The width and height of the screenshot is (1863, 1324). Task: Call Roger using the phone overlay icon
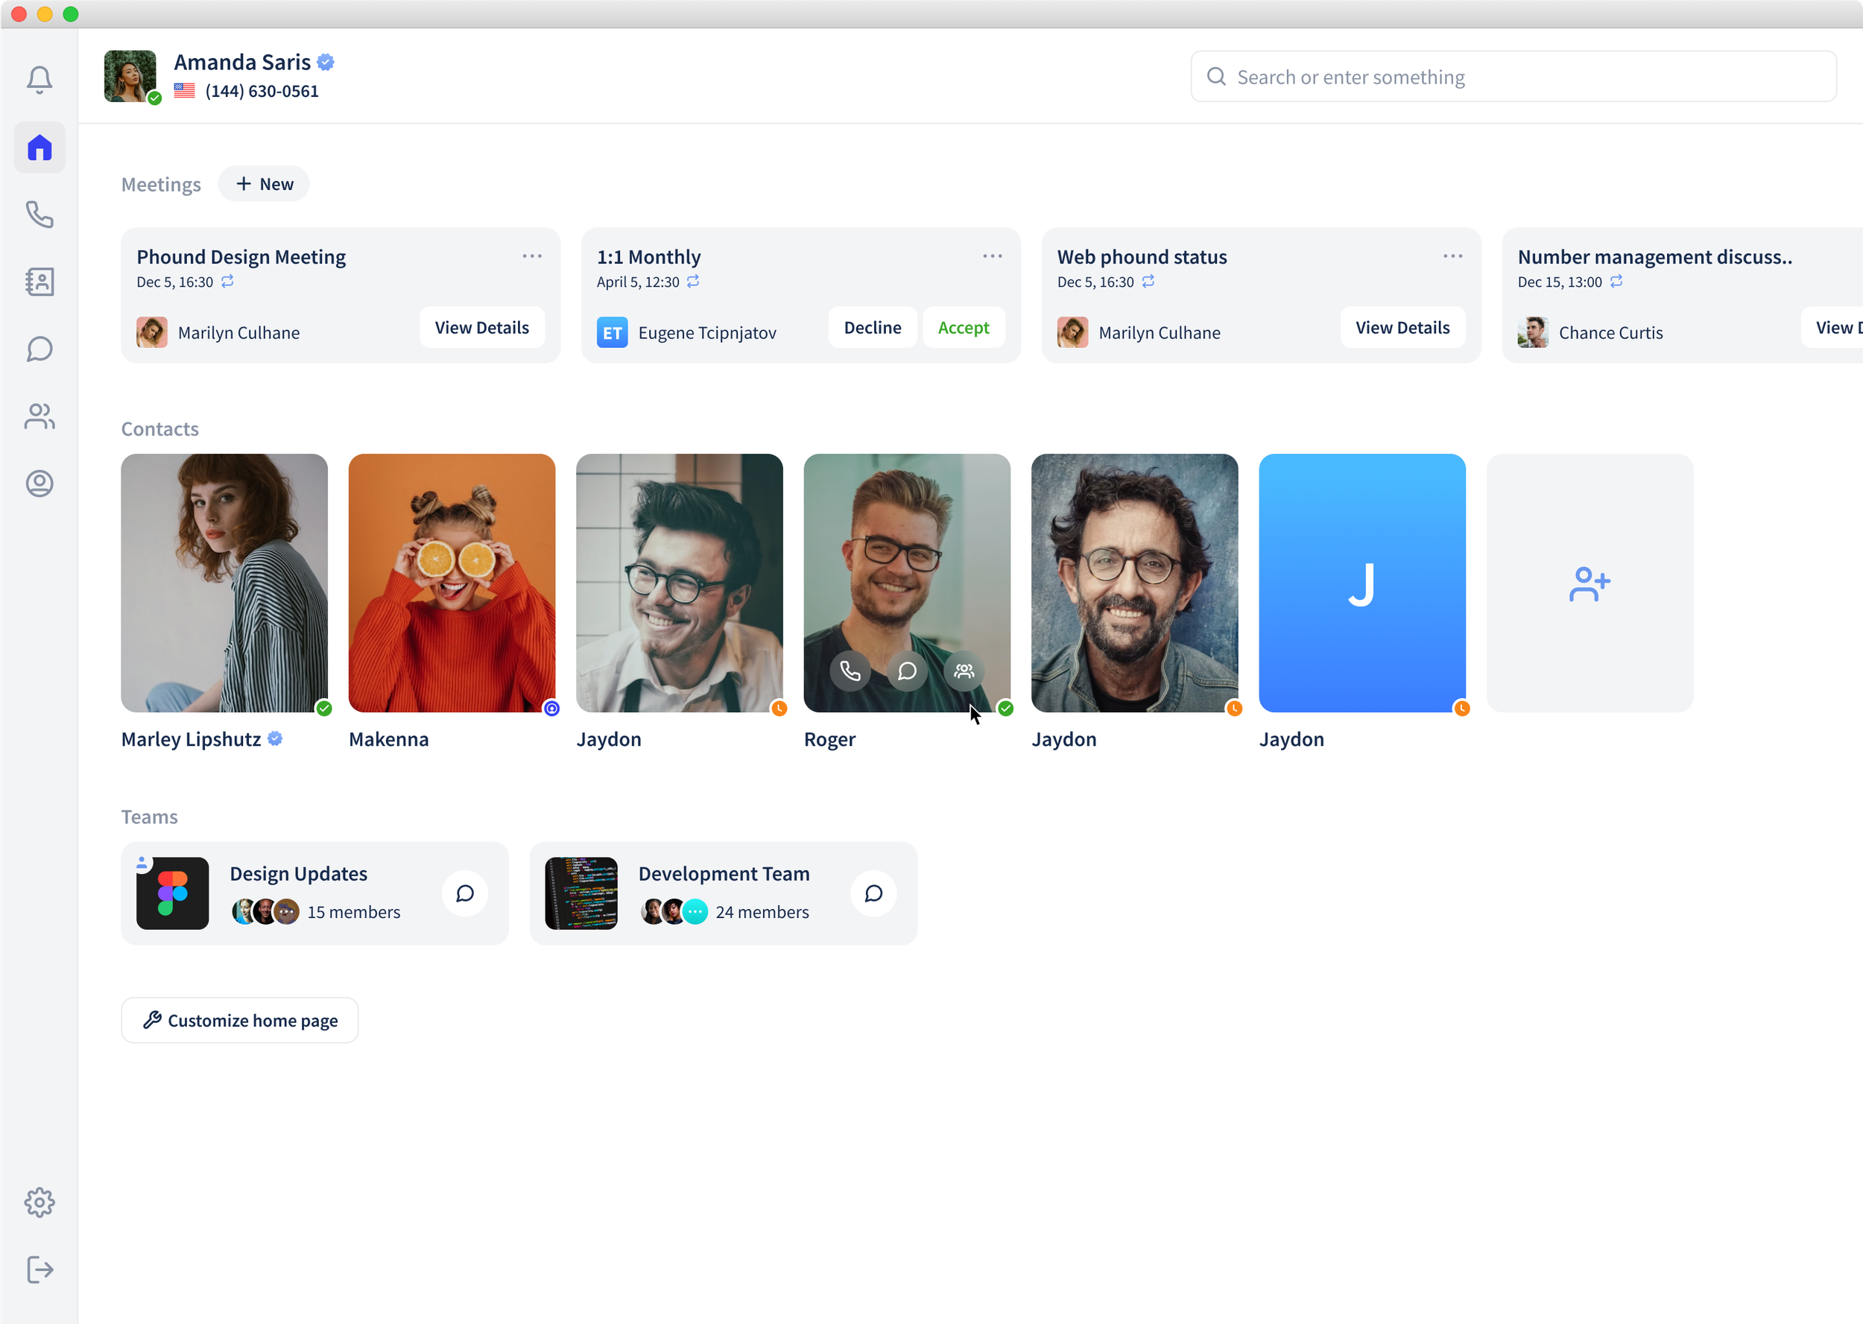click(850, 671)
